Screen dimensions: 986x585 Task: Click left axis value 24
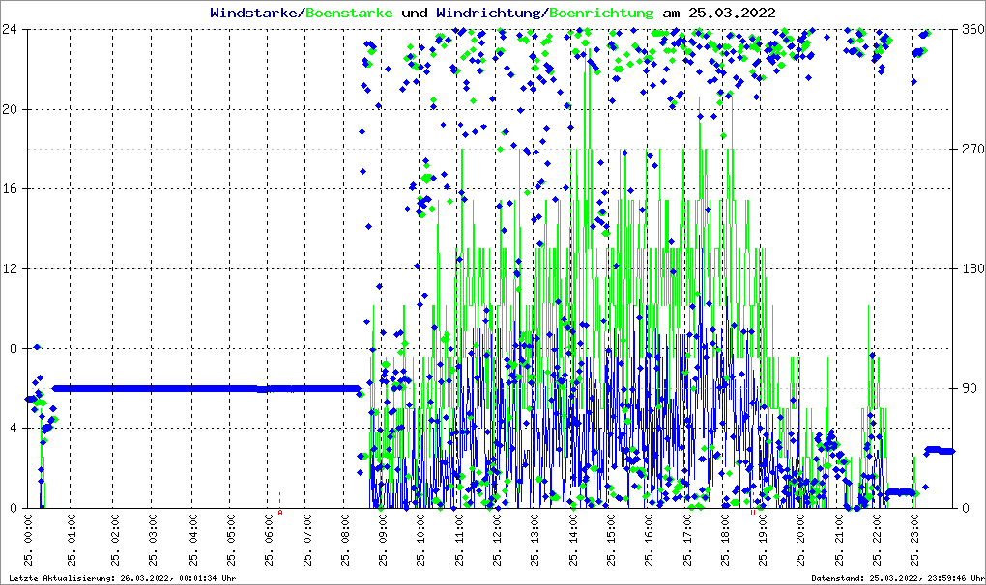[10, 29]
